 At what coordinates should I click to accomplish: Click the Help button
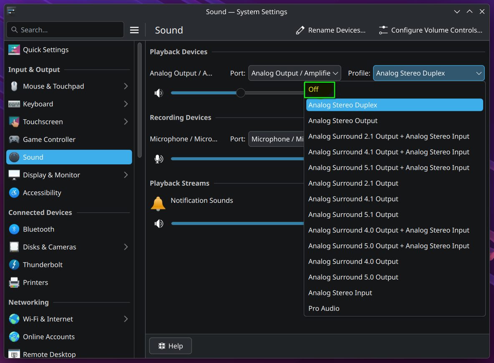[x=170, y=345]
